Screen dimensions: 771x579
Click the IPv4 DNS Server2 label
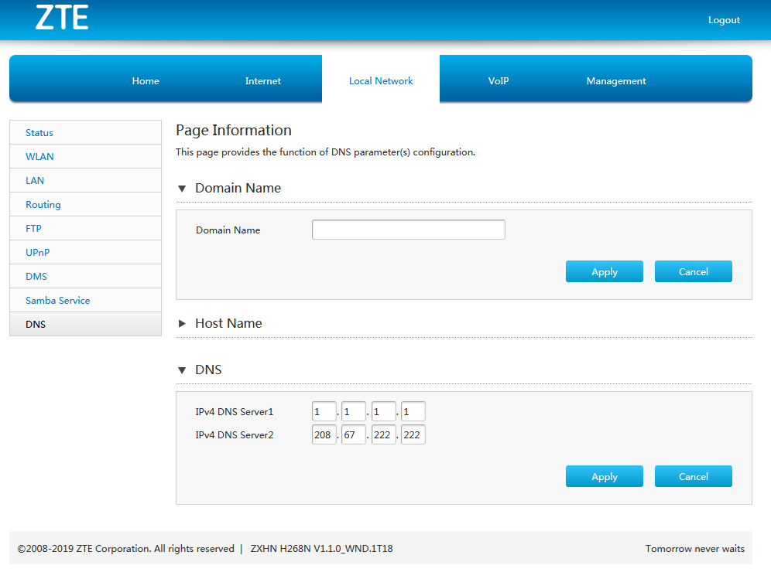[234, 434]
